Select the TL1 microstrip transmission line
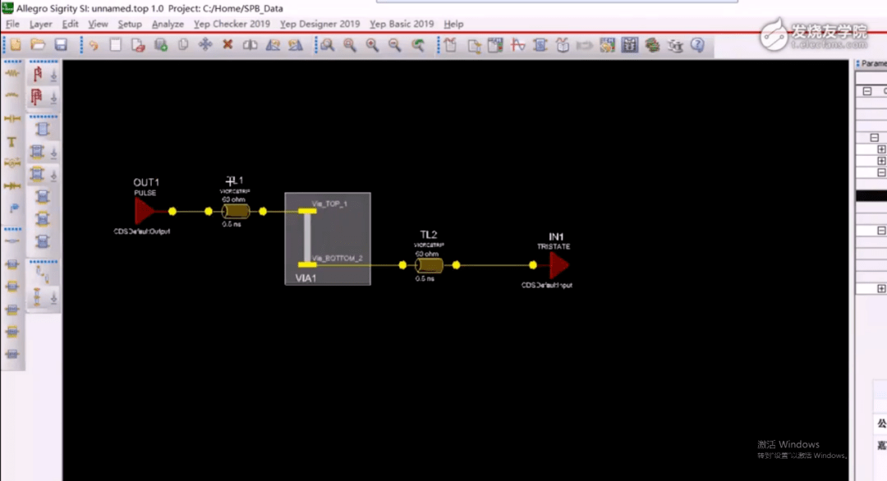This screenshot has width=887, height=481. (236, 212)
